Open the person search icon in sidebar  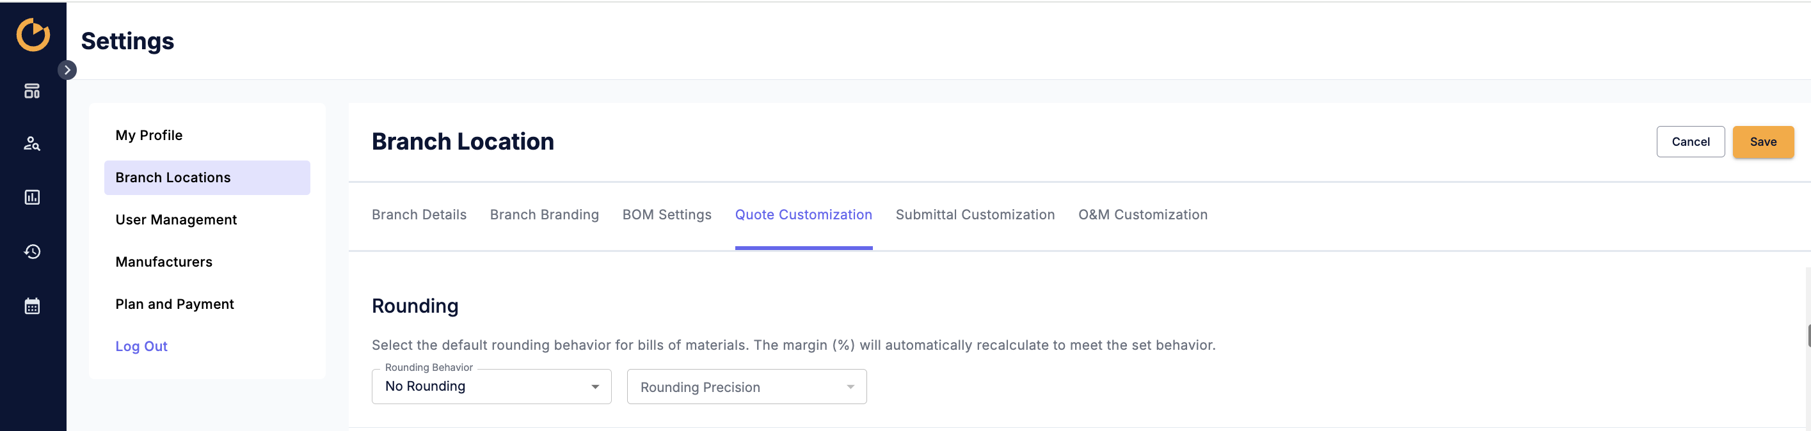[33, 144]
